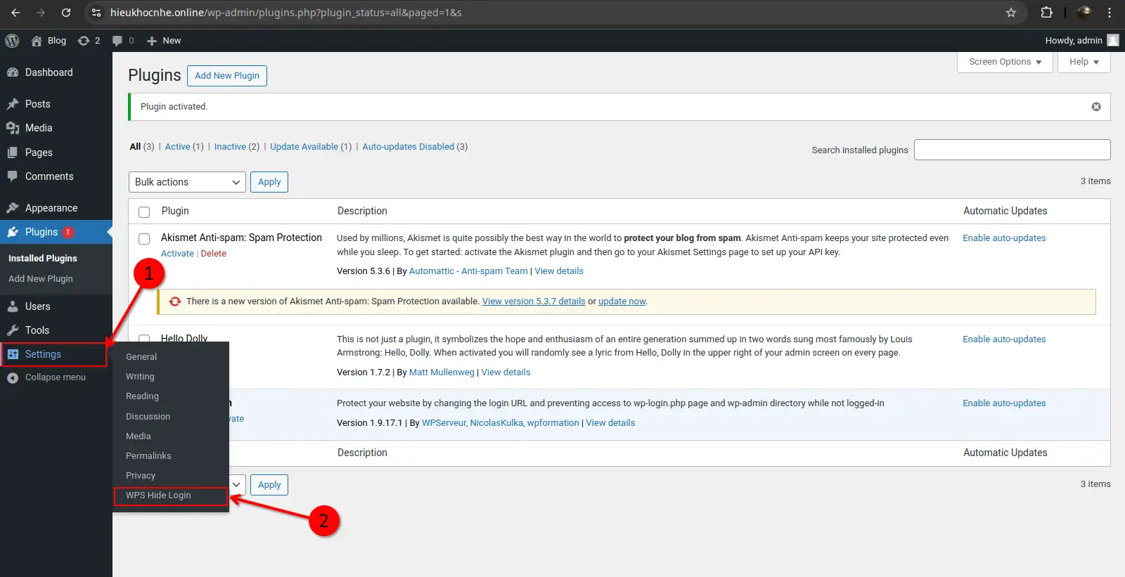Click the plus New icon in admin bar
The image size is (1125, 577).
tap(151, 41)
